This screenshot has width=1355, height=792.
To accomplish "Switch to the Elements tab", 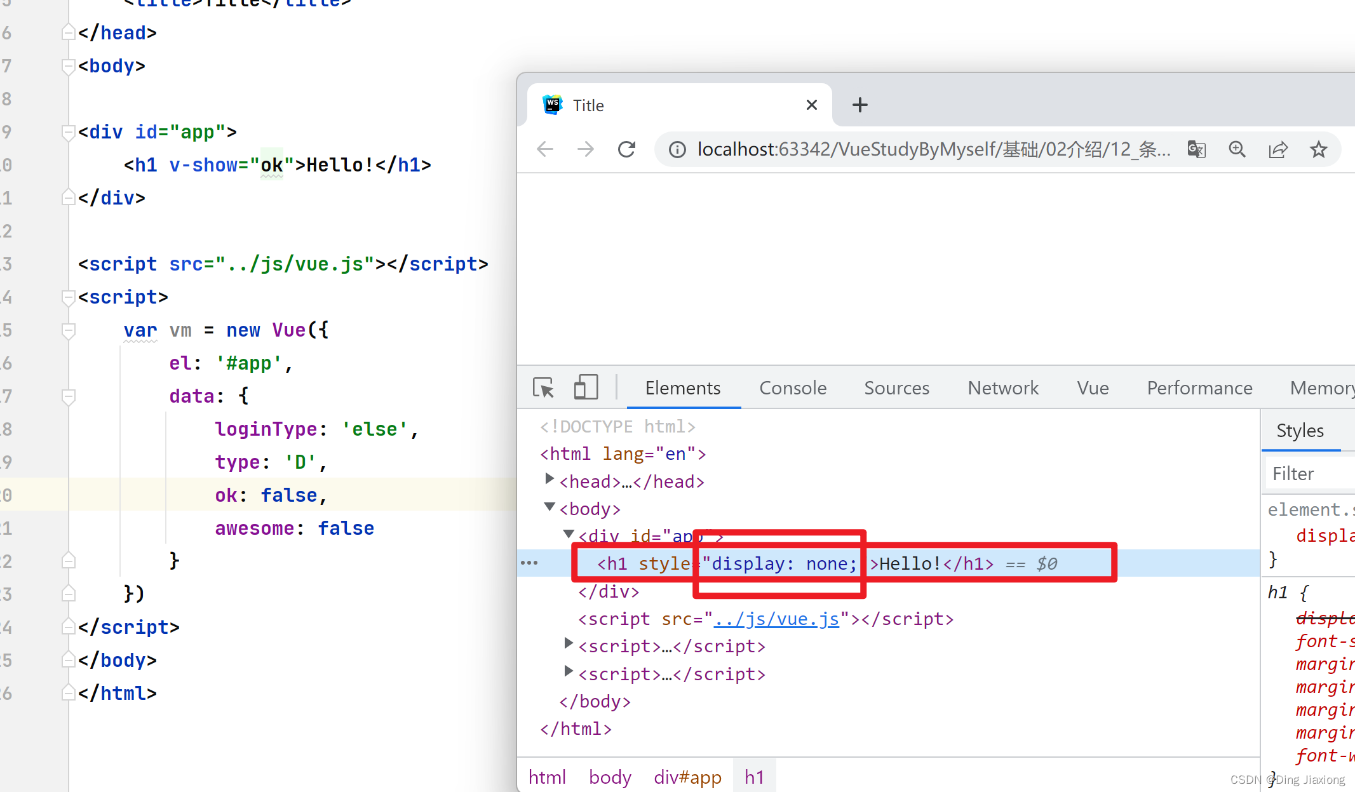I will [683, 387].
